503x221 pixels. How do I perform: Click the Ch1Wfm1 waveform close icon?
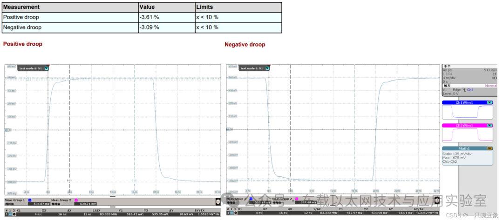(489, 102)
